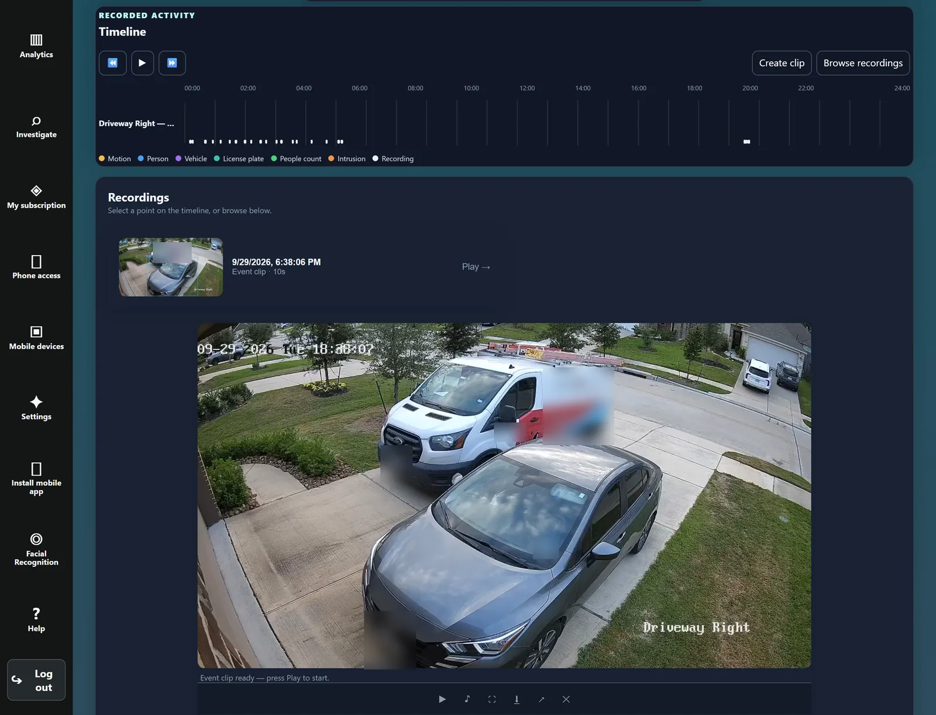Open the Investigate sidebar section

click(x=36, y=127)
